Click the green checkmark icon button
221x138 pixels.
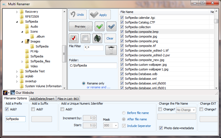100,26
